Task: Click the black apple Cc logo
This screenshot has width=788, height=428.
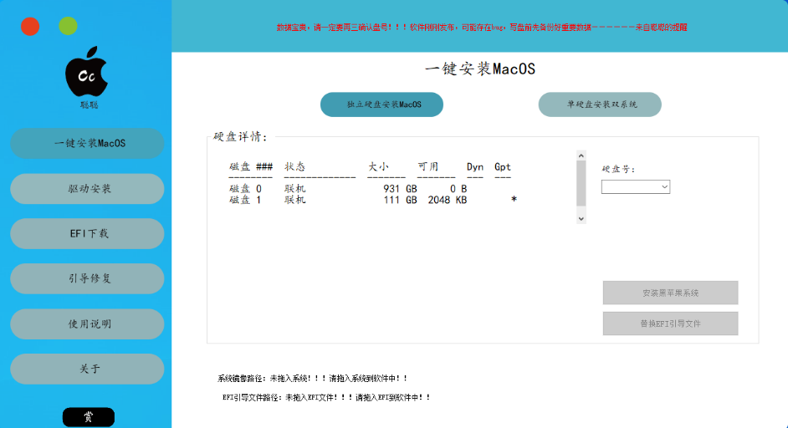Action: pos(86,72)
